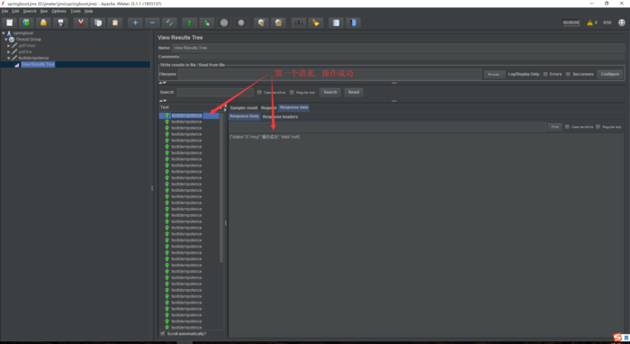Switch to the Sampler result tab
This screenshot has height=344, width=630.
tap(244, 108)
